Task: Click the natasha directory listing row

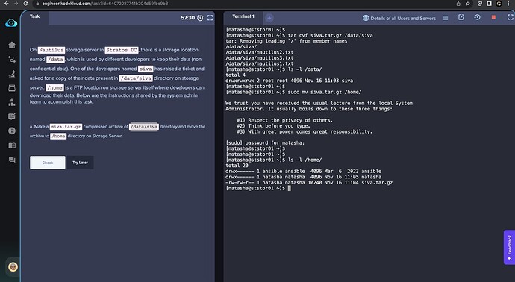Action: 304,177
